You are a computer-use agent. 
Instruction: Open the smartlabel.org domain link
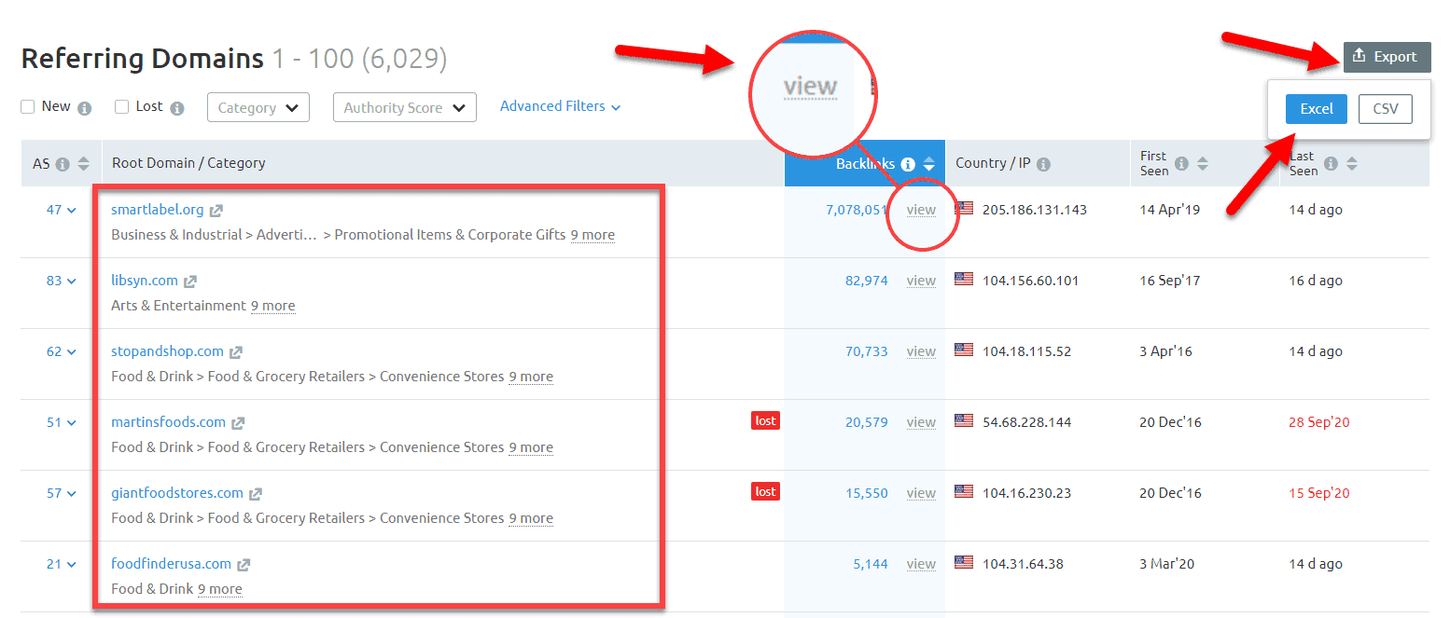157,210
